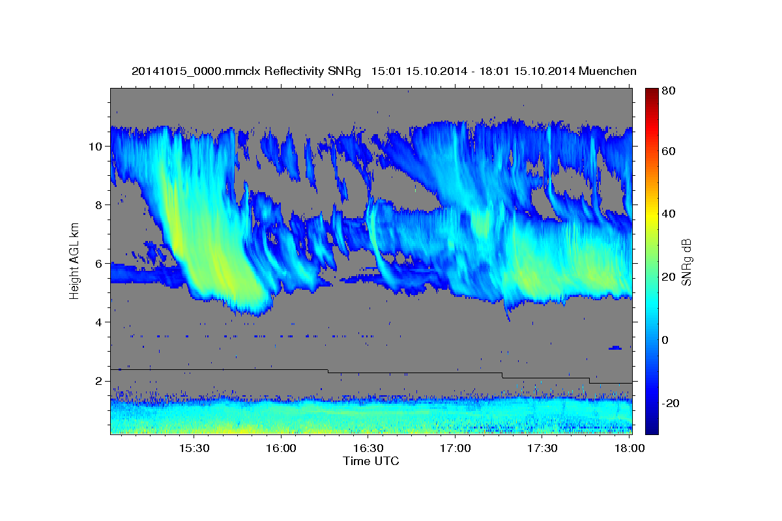Viewport: 782px width, 521px height.
Task: Select the 16:00 time tick label
Action: (281, 449)
